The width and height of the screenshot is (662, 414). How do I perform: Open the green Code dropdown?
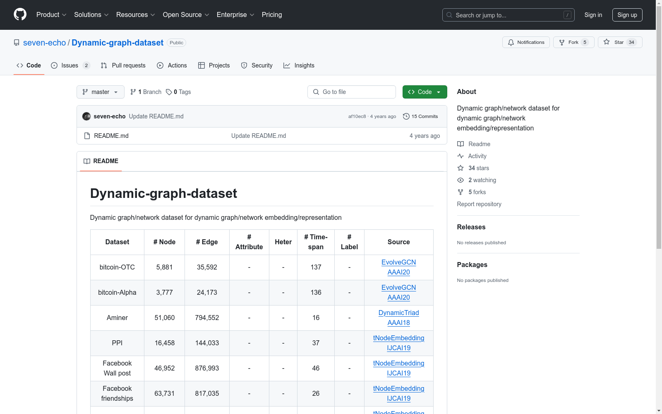coord(425,92)
